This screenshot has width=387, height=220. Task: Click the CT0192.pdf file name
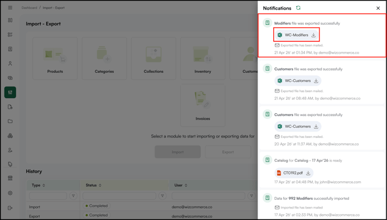click(293, 173)
